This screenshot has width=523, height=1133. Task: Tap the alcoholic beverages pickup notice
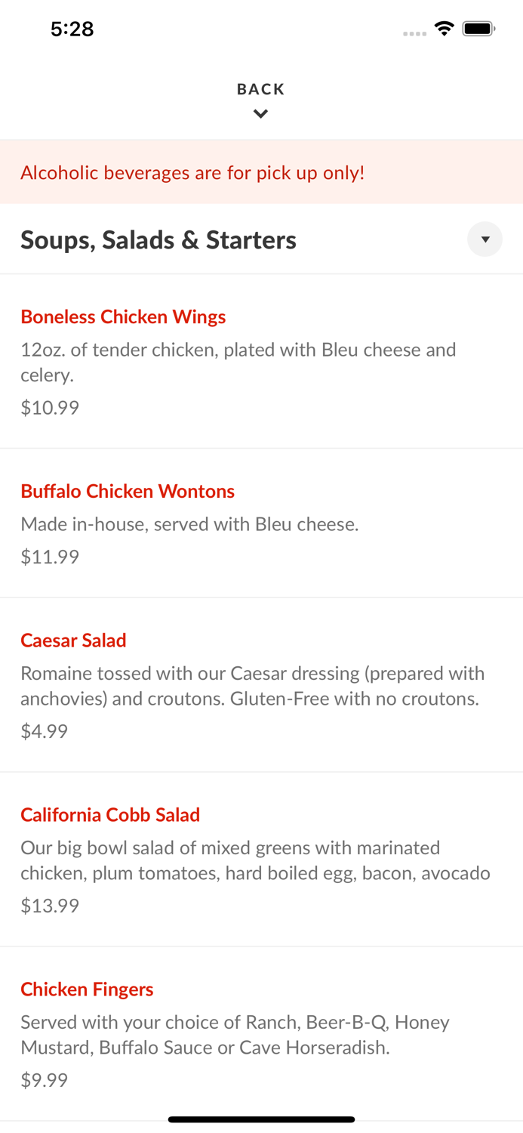click(192, 173)
